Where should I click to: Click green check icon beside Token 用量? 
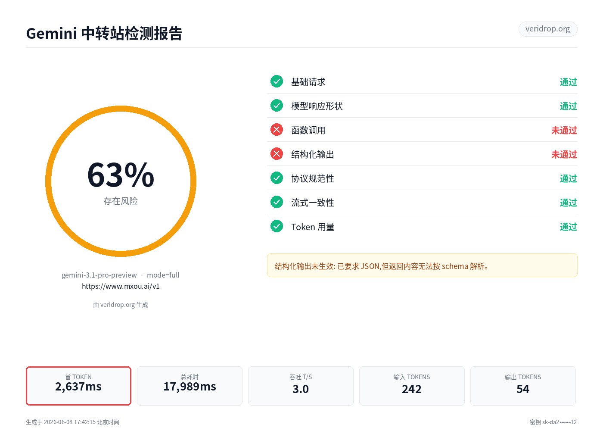pyautogui.click(x=277, y=226)
